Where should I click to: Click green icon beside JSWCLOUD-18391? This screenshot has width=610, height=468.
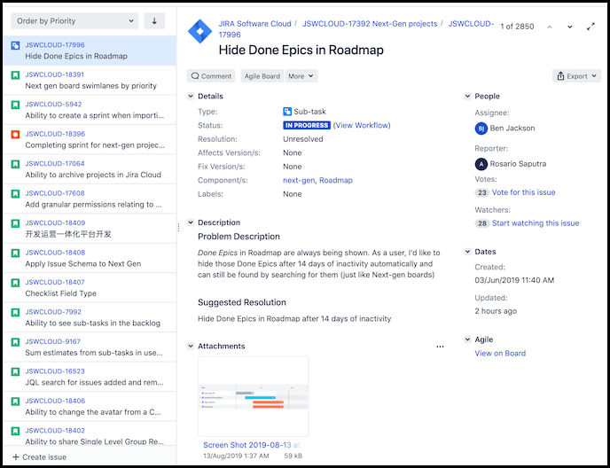click(15, 75)
